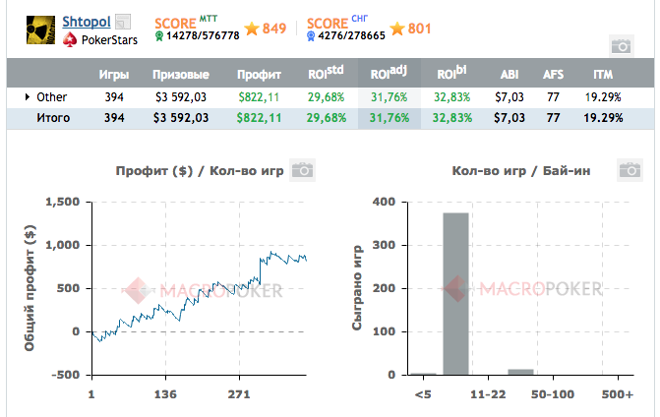Screen dimensions: 660x417
Task: Click the camera icon above stats table
Action: click(x=622, y=46)
